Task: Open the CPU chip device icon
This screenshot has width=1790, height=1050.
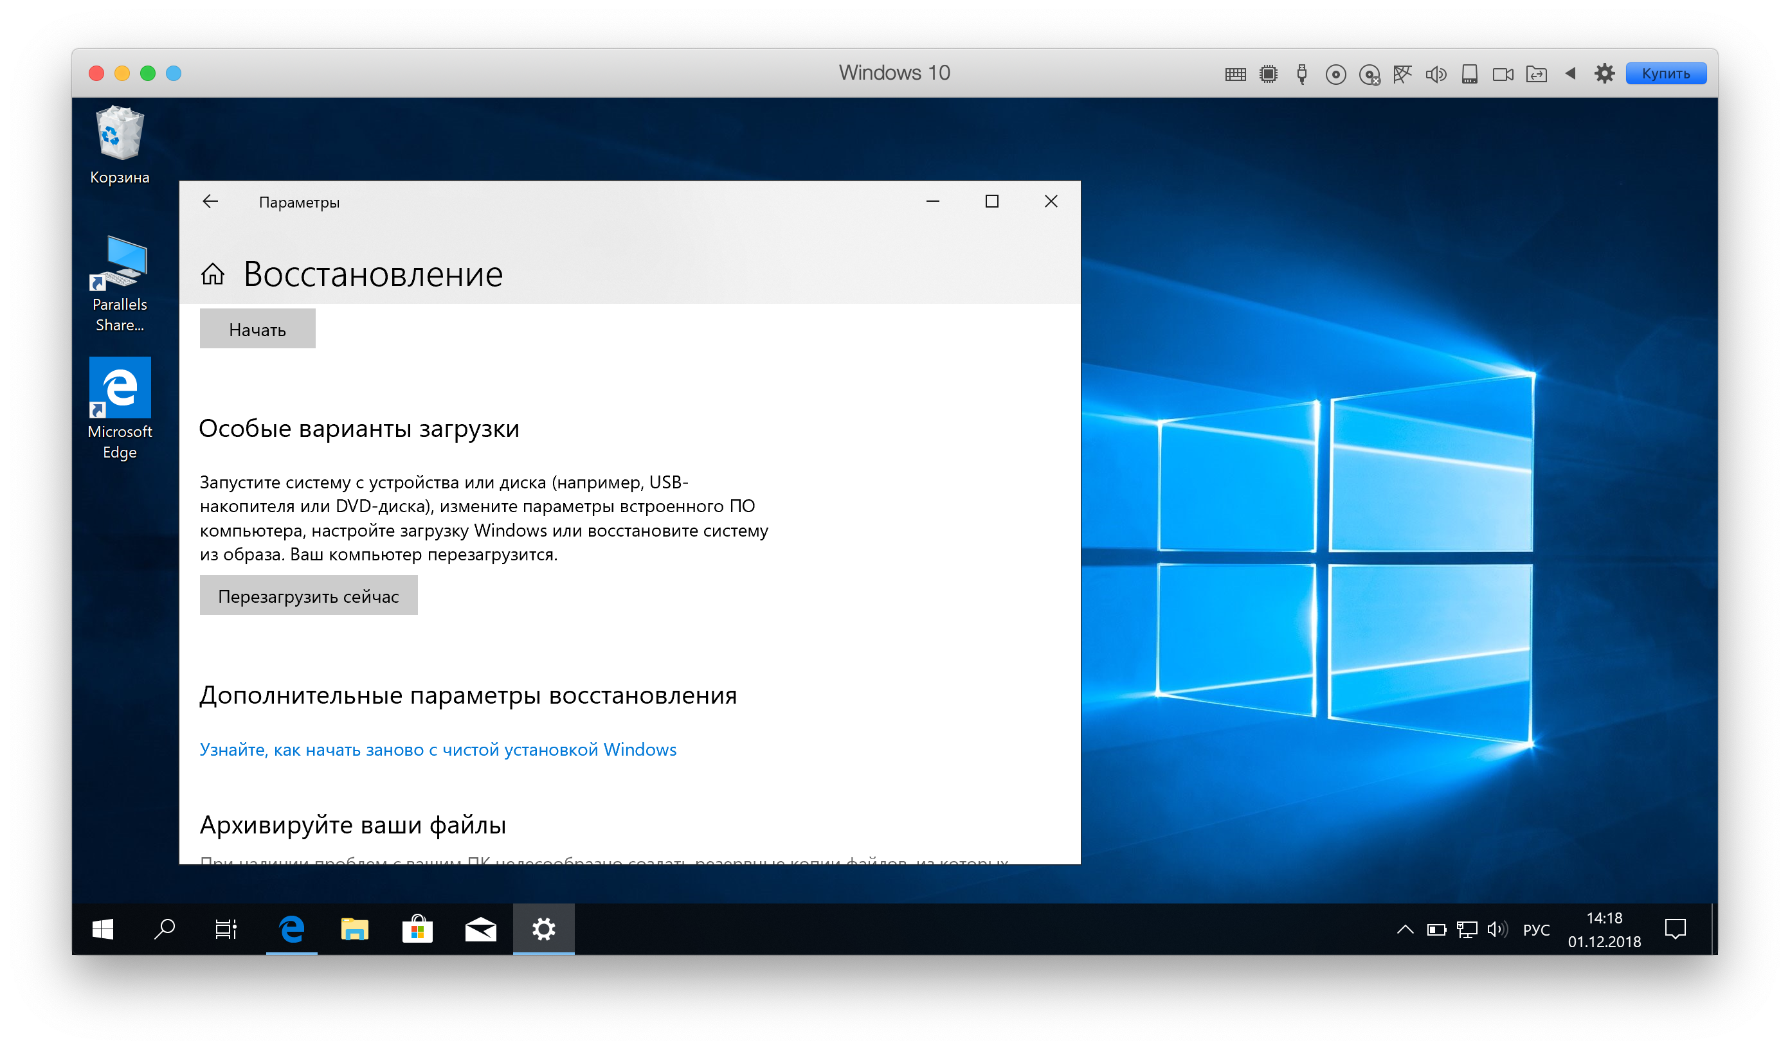Action: [x=1268, y=74]
